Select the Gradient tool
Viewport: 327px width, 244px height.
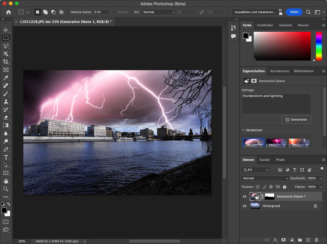[6, 125]
